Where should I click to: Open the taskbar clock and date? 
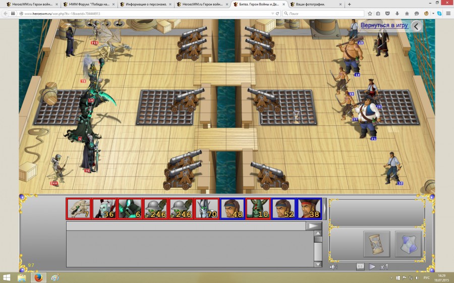[442, 278]
